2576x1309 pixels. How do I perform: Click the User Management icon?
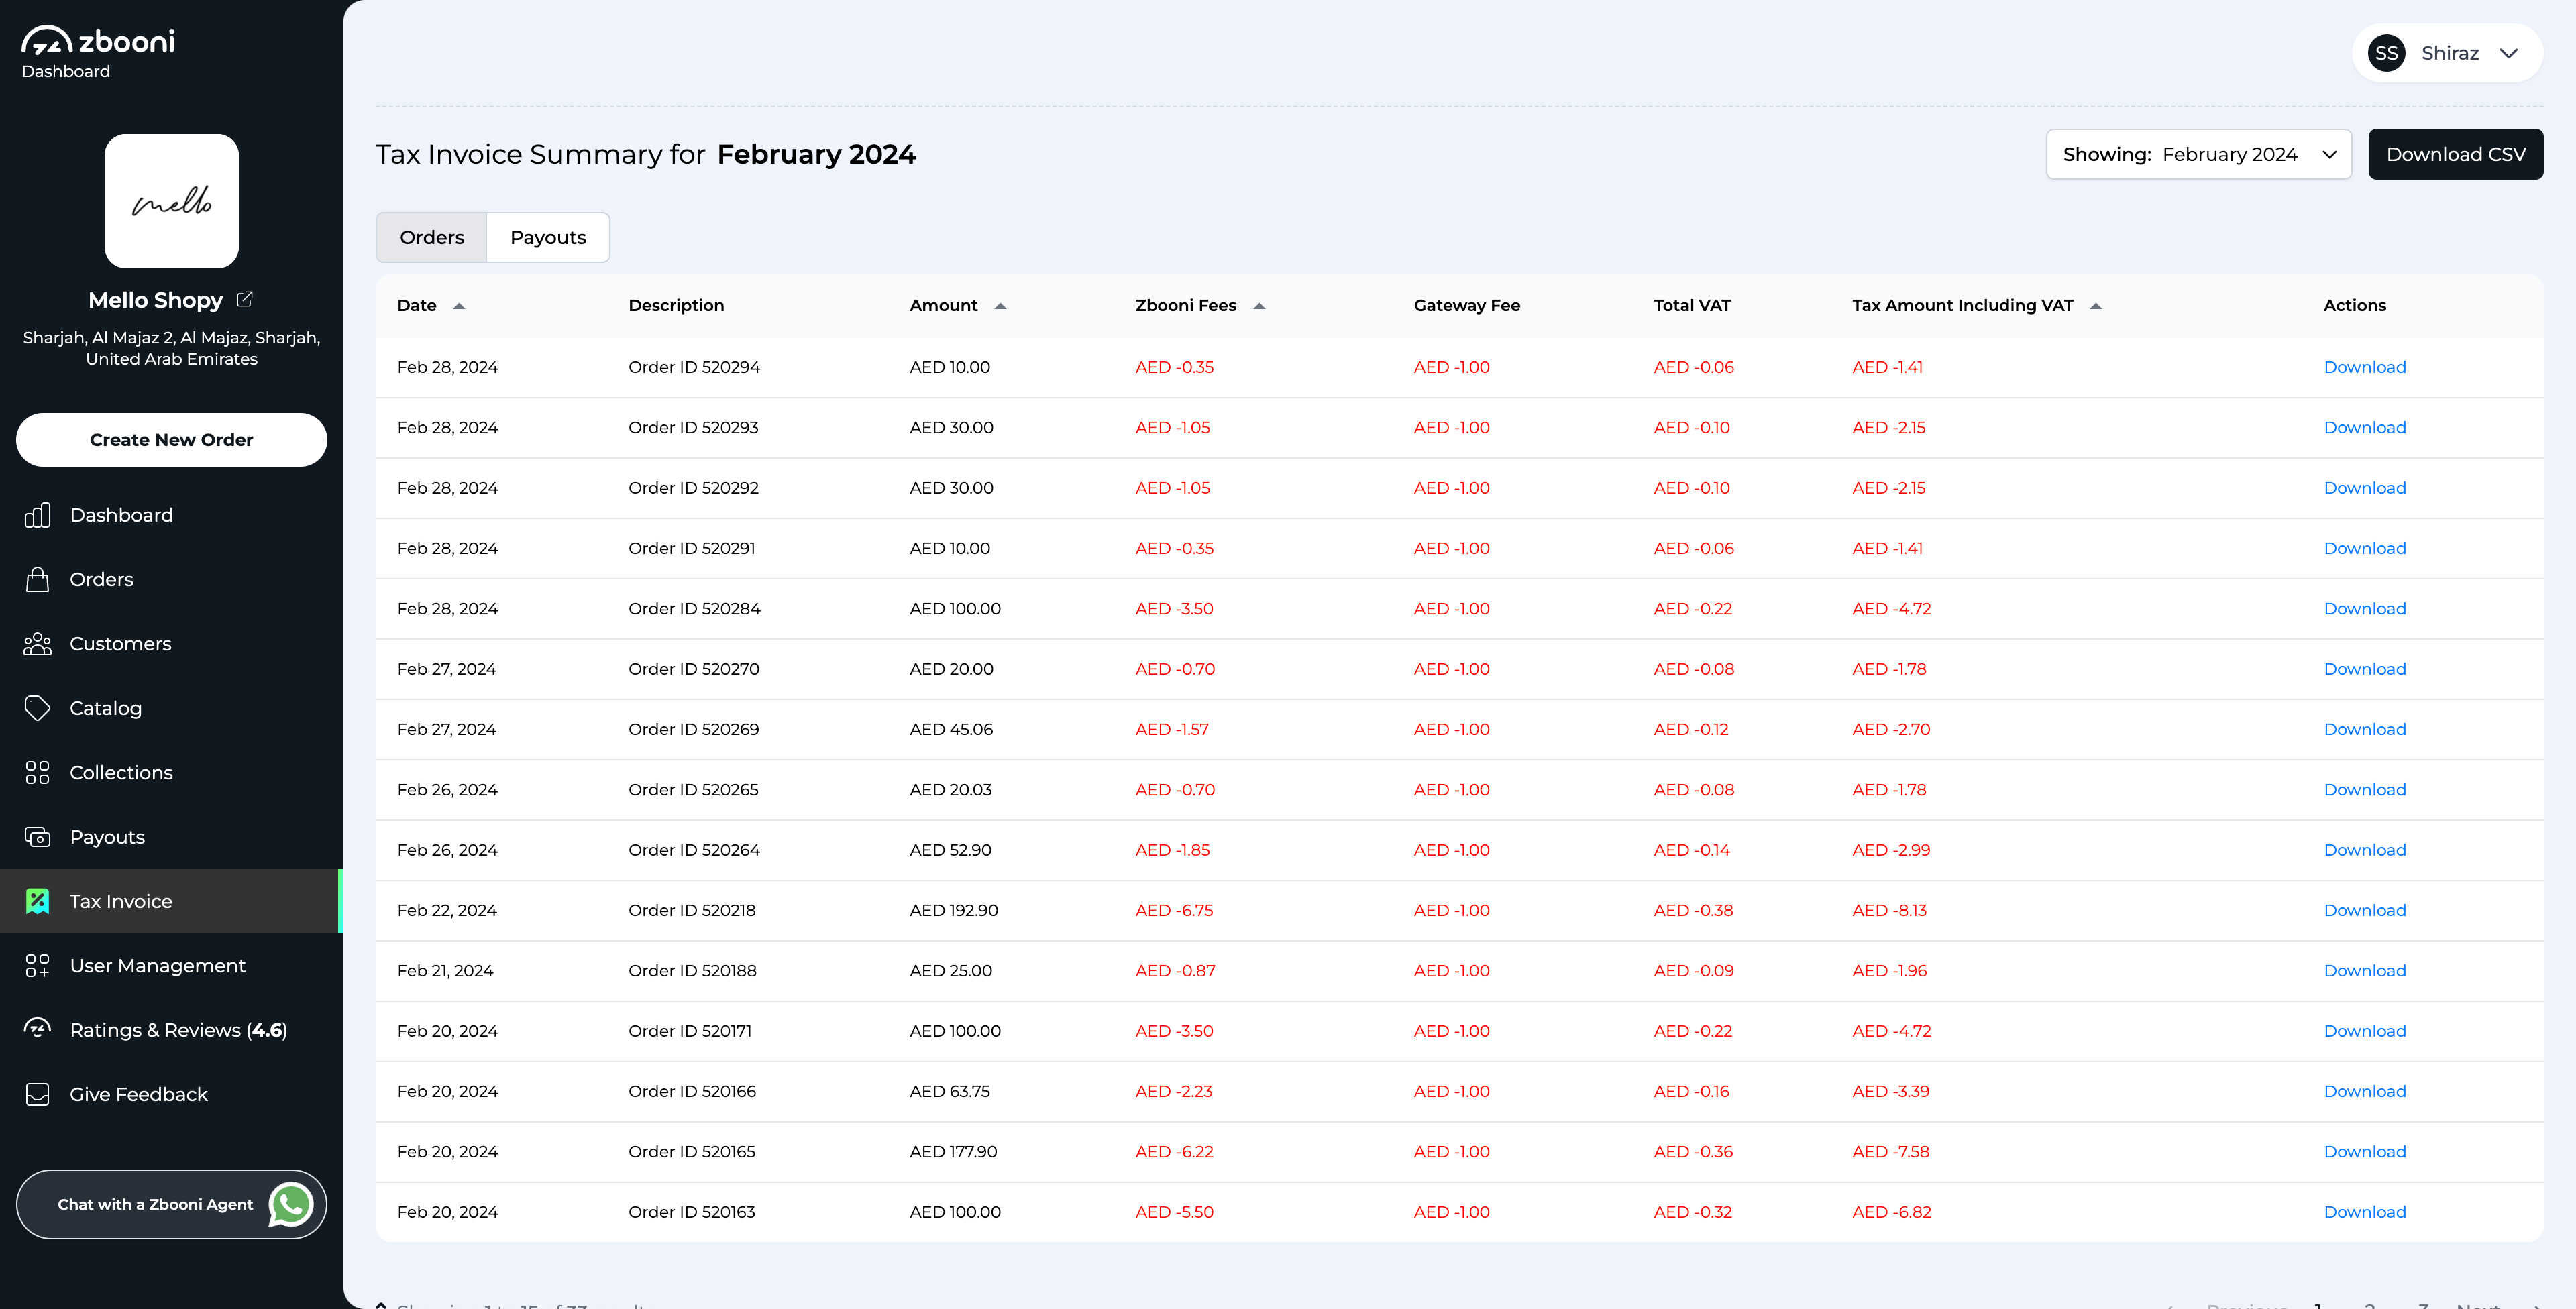click(37, 966)
